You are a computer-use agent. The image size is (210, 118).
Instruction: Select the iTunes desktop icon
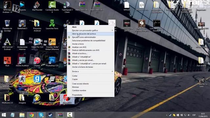(x=37, y=62)
